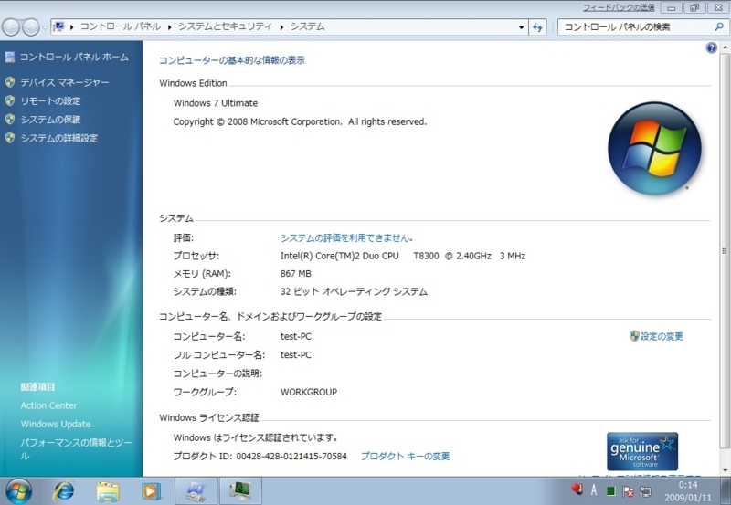The width and height of the screenshot is (731, 505).
Task: Click the scrollbar up arrow
Action: [x=725, y=47]
